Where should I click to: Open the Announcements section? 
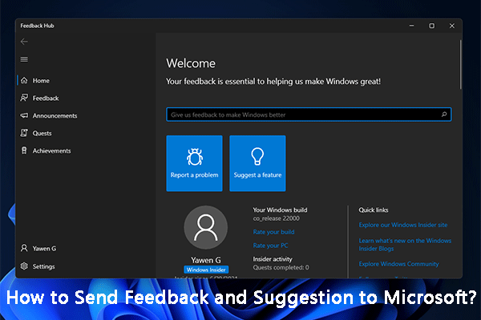pos(55,116)
